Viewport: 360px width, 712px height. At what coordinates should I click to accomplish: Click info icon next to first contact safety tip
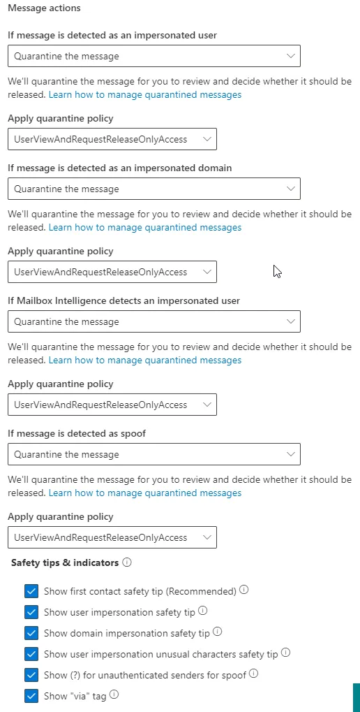(244, 590)
